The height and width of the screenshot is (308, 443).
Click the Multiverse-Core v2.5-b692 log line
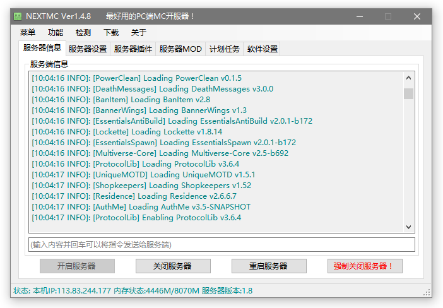(x=160, y=153)
